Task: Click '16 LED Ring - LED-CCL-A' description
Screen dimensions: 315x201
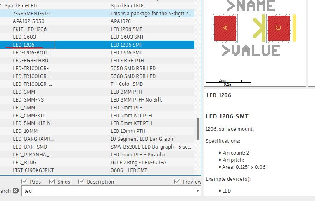Action: (138, 162)
